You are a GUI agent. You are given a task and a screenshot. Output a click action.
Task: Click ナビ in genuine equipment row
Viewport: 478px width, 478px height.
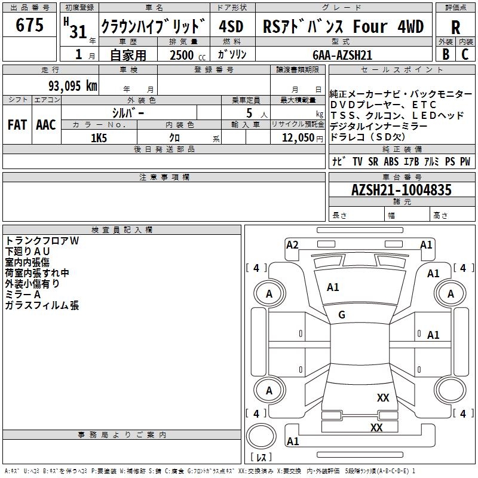tap(339, 161)
